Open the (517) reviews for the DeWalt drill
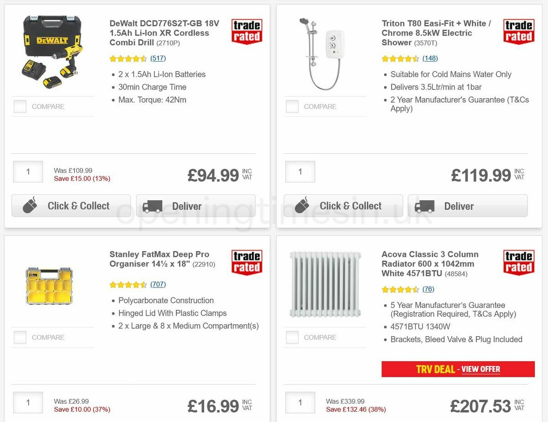 [x=158, y=58]
